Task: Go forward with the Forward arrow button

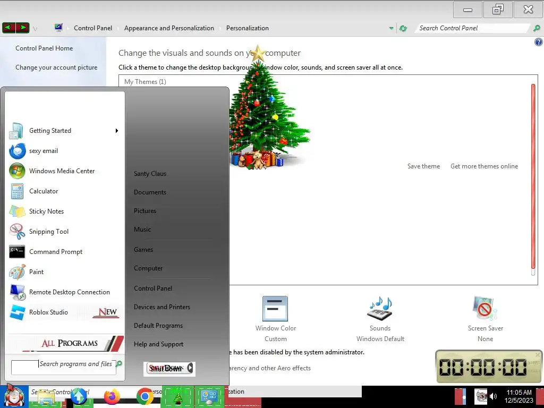Action: [23, 28]
